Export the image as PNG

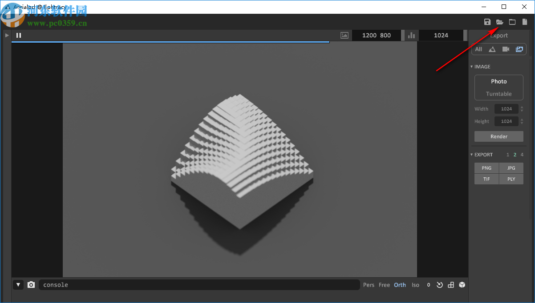click(486, 168)
